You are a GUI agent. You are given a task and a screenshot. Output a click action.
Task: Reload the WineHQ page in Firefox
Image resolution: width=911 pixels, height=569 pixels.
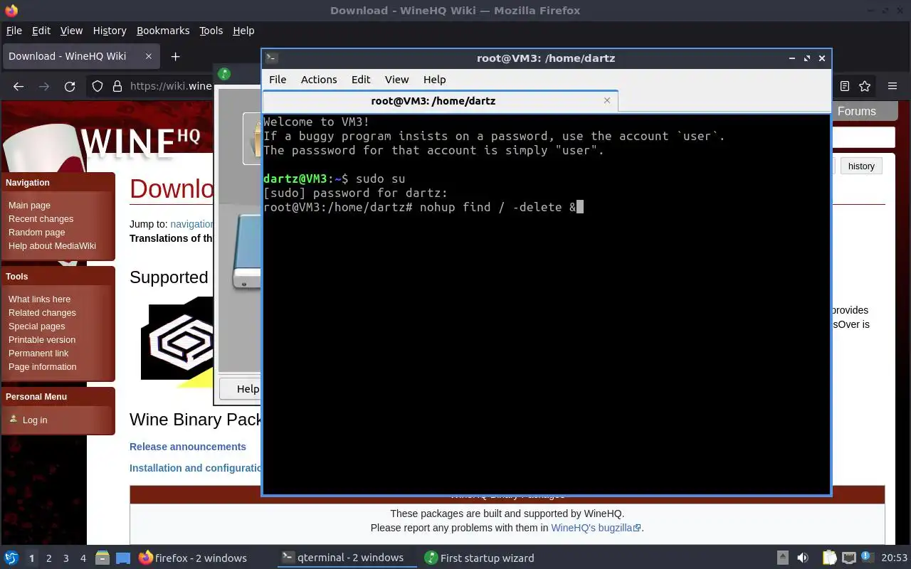coord(70,86)
